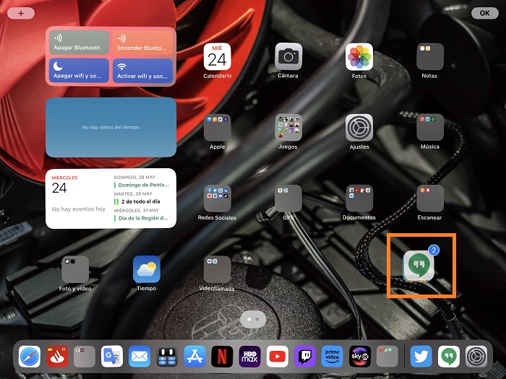Open App Store in the dock

coord(194,357)
